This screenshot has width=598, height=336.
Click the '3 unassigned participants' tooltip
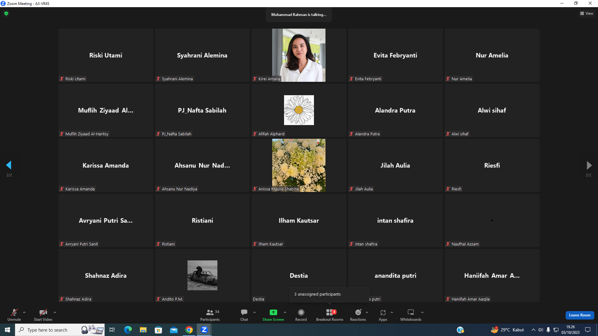click(329, 295)
